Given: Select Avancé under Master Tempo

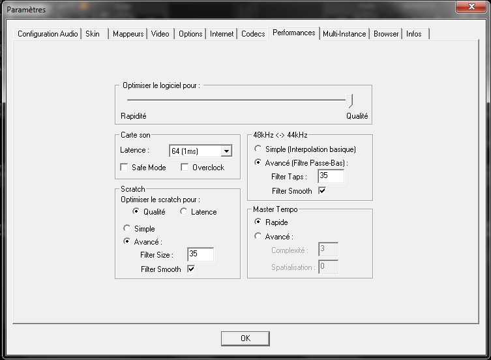Looking at the screenshot, I should [x=259, y=237].
